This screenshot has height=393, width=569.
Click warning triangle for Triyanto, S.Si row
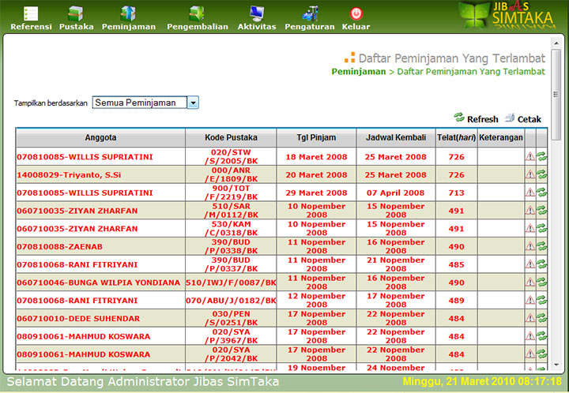(x=530, y=174)
